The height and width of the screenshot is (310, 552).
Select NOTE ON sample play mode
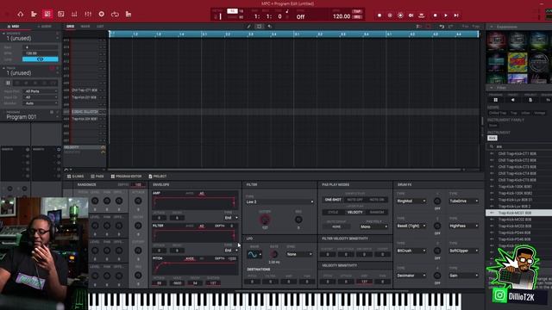tap(377, 200)
